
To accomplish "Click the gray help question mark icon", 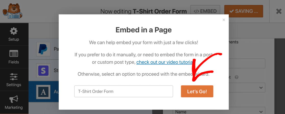I will pos(236,77).
